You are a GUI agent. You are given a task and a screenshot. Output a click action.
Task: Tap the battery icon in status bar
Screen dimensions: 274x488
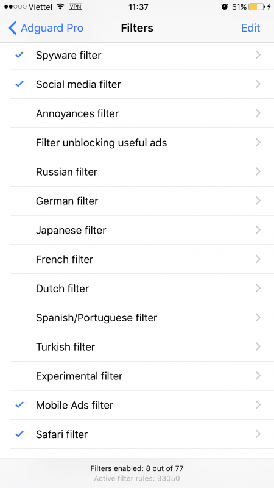point(256,7)
